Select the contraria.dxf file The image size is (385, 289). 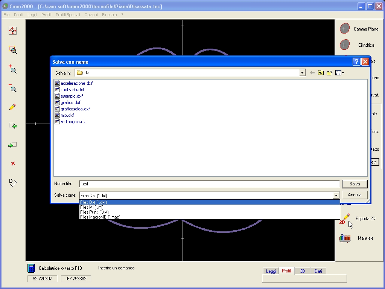[72, 89]
